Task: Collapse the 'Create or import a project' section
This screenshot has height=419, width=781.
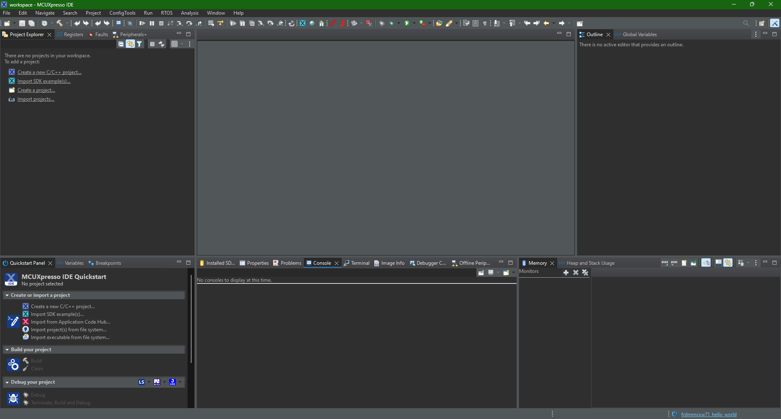Action: click(7, 295)
